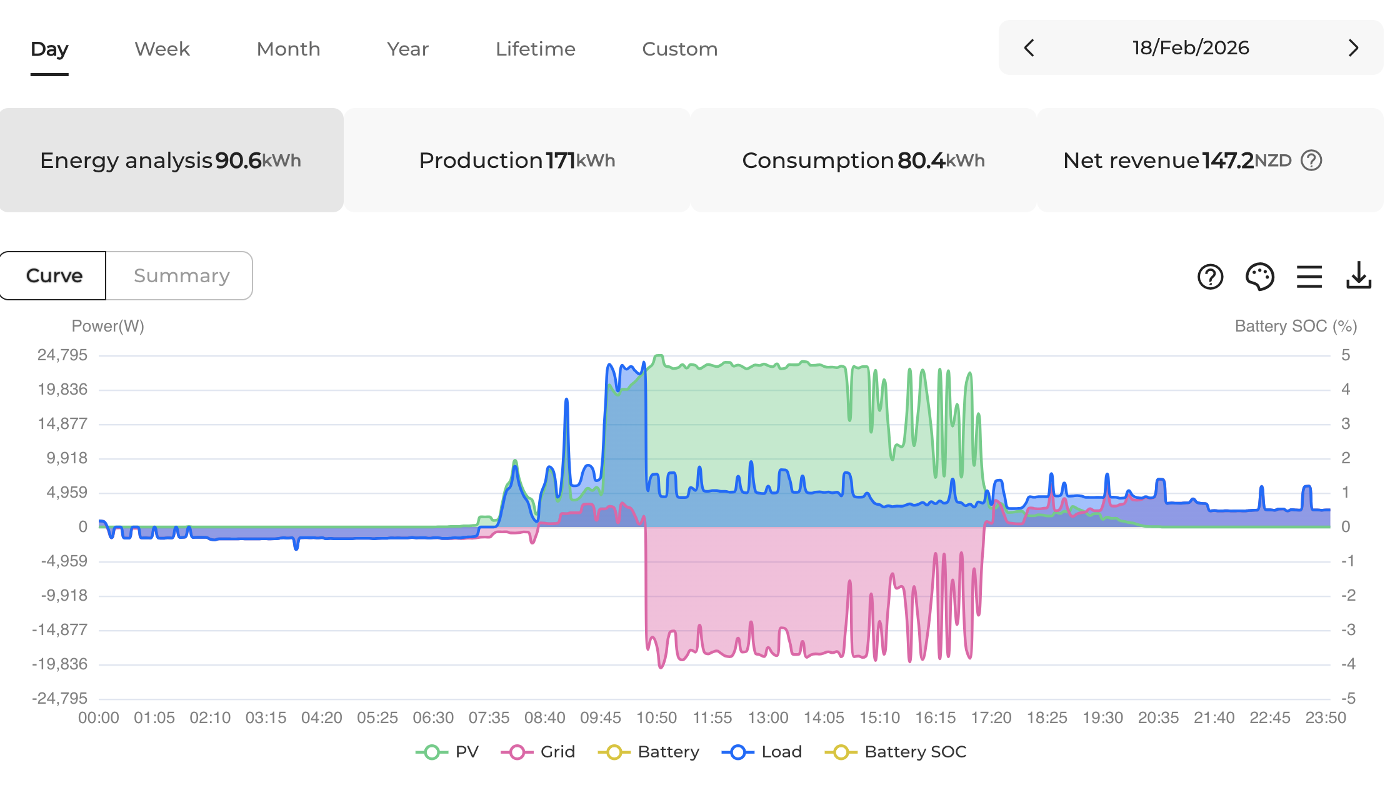The width and height of the screenshot is (1390, 788).
Task: Switch to the Lifetime tab
Action: click(x=535, y=49)
